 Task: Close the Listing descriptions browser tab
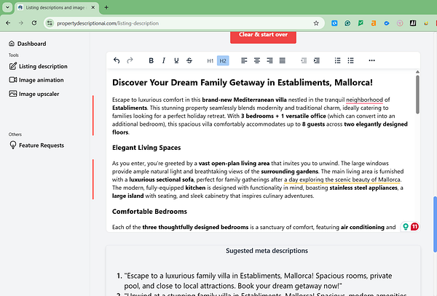tap(93, 7)
